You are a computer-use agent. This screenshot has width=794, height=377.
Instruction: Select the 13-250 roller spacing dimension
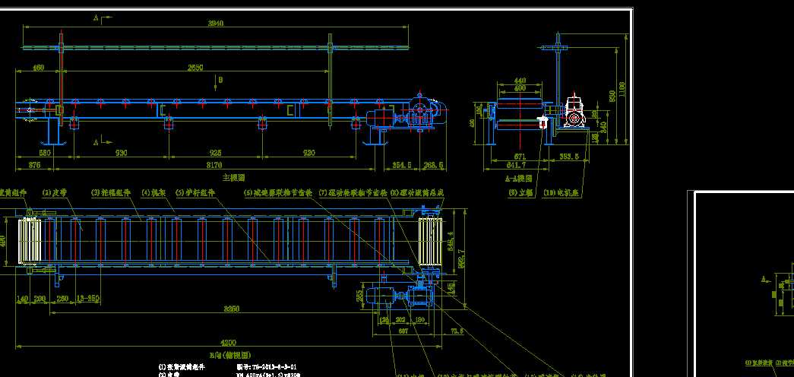(88, 299)
